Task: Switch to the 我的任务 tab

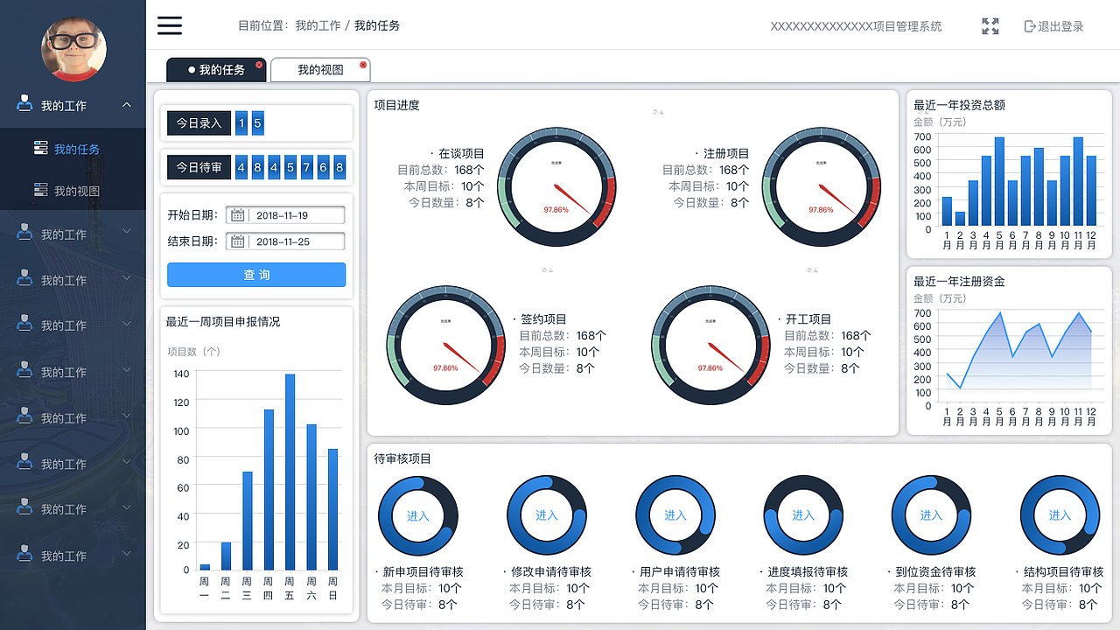Action: click(216, 70)
